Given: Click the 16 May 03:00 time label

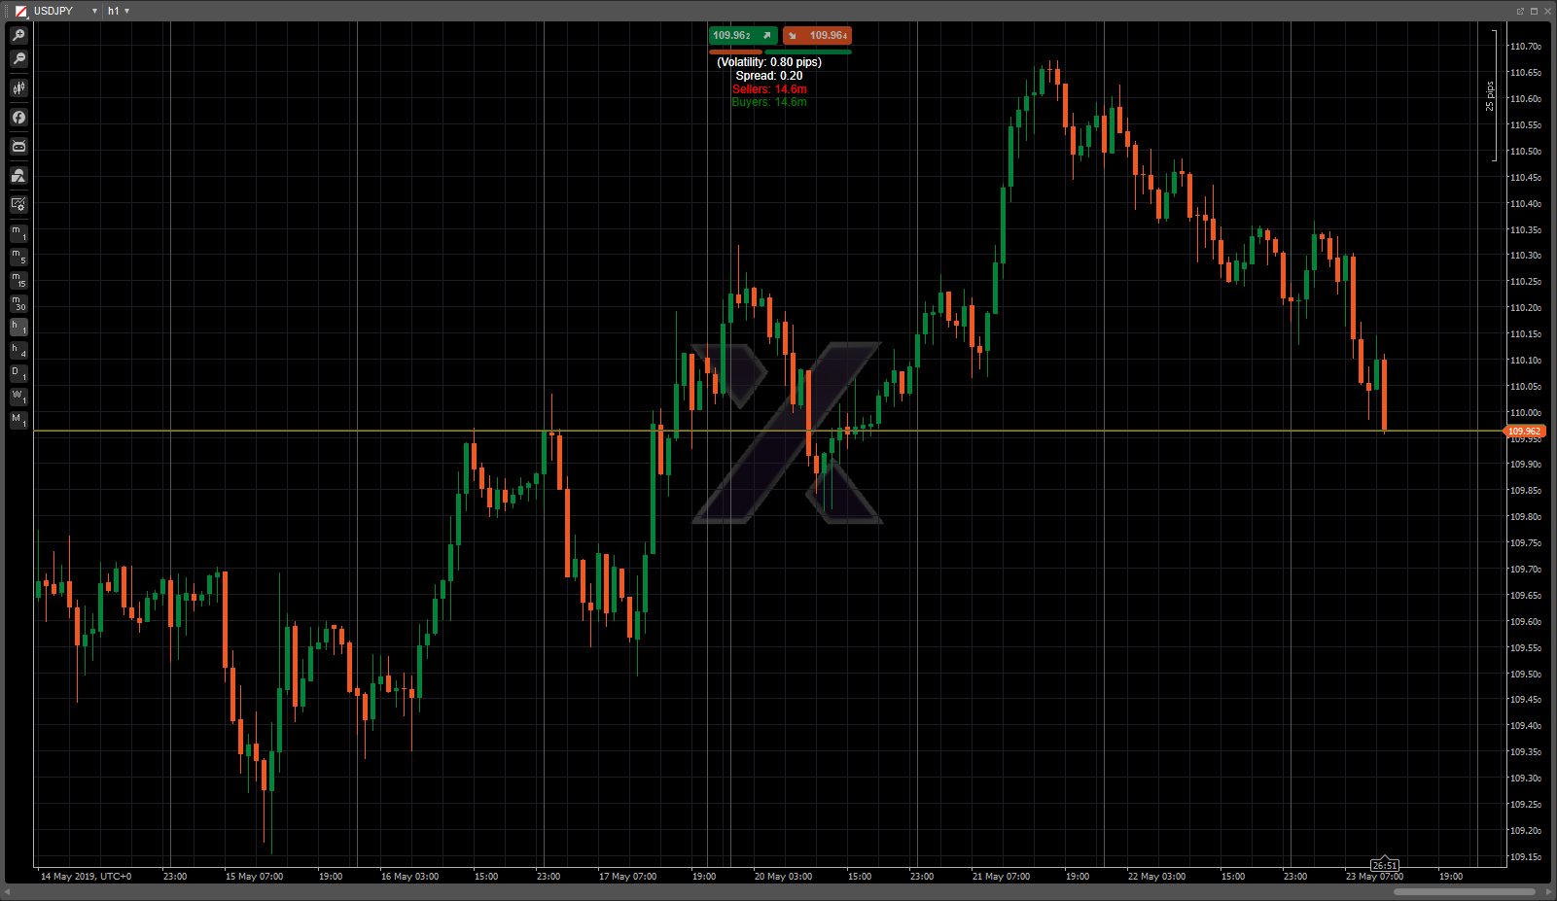Looking at the screenshot, I should (x=409, y=877).
